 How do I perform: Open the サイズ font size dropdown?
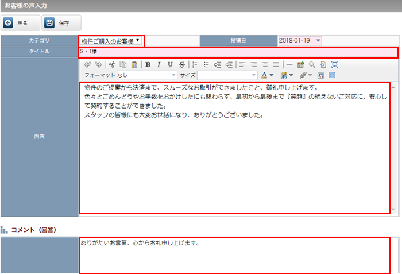pos(227,75)
